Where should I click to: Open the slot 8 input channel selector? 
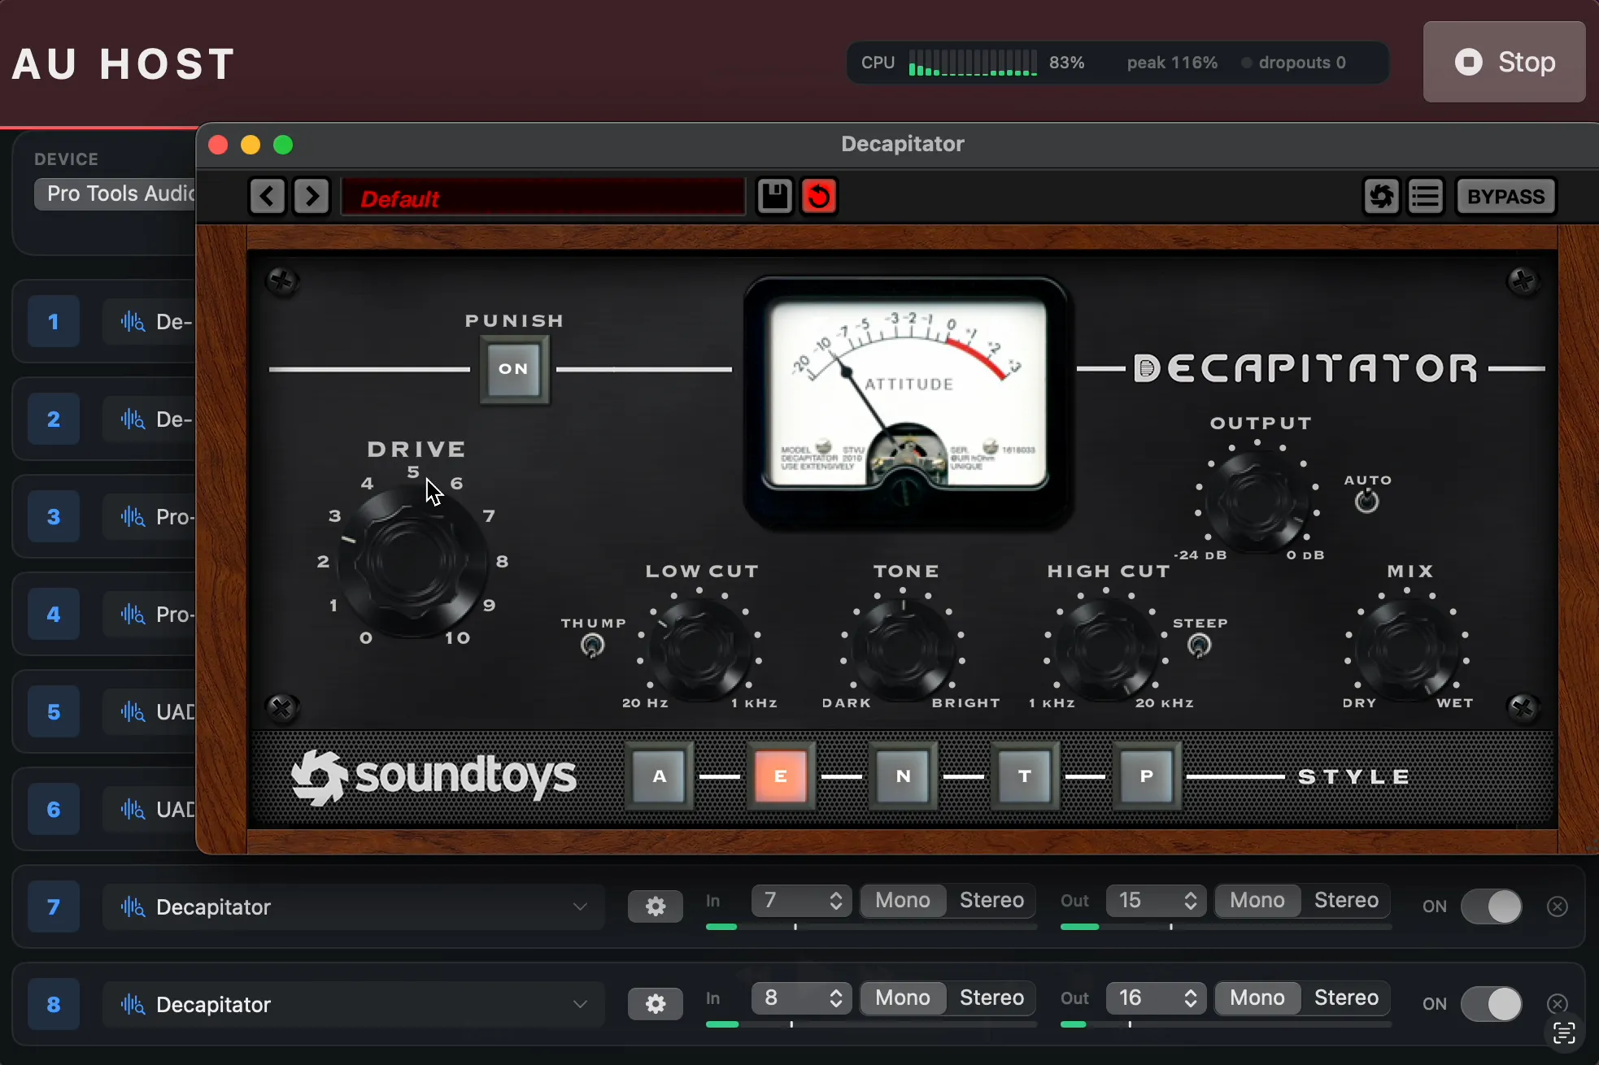click(x=801, y=998)
